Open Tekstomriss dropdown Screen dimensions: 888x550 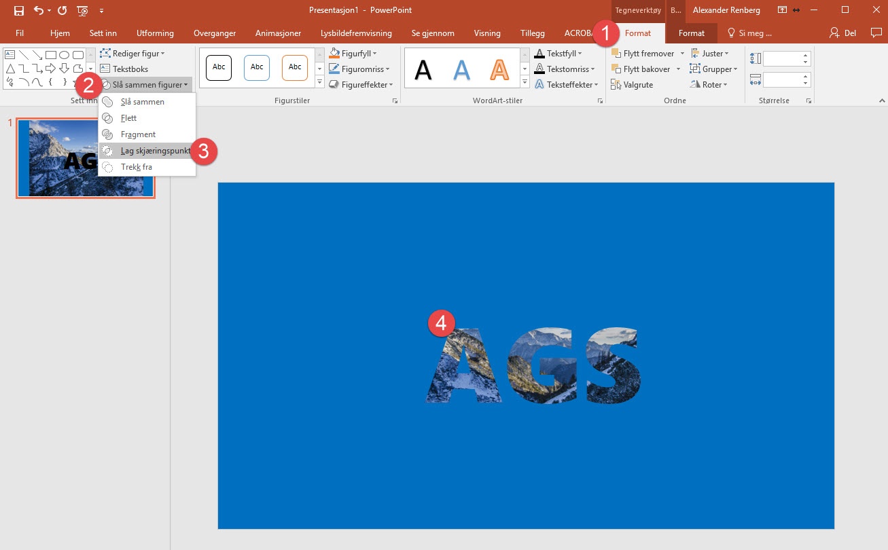pos(563,69)
